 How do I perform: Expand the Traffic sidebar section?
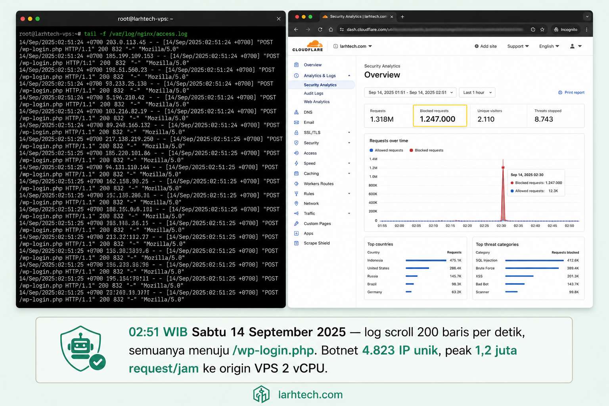click(349, 213)
